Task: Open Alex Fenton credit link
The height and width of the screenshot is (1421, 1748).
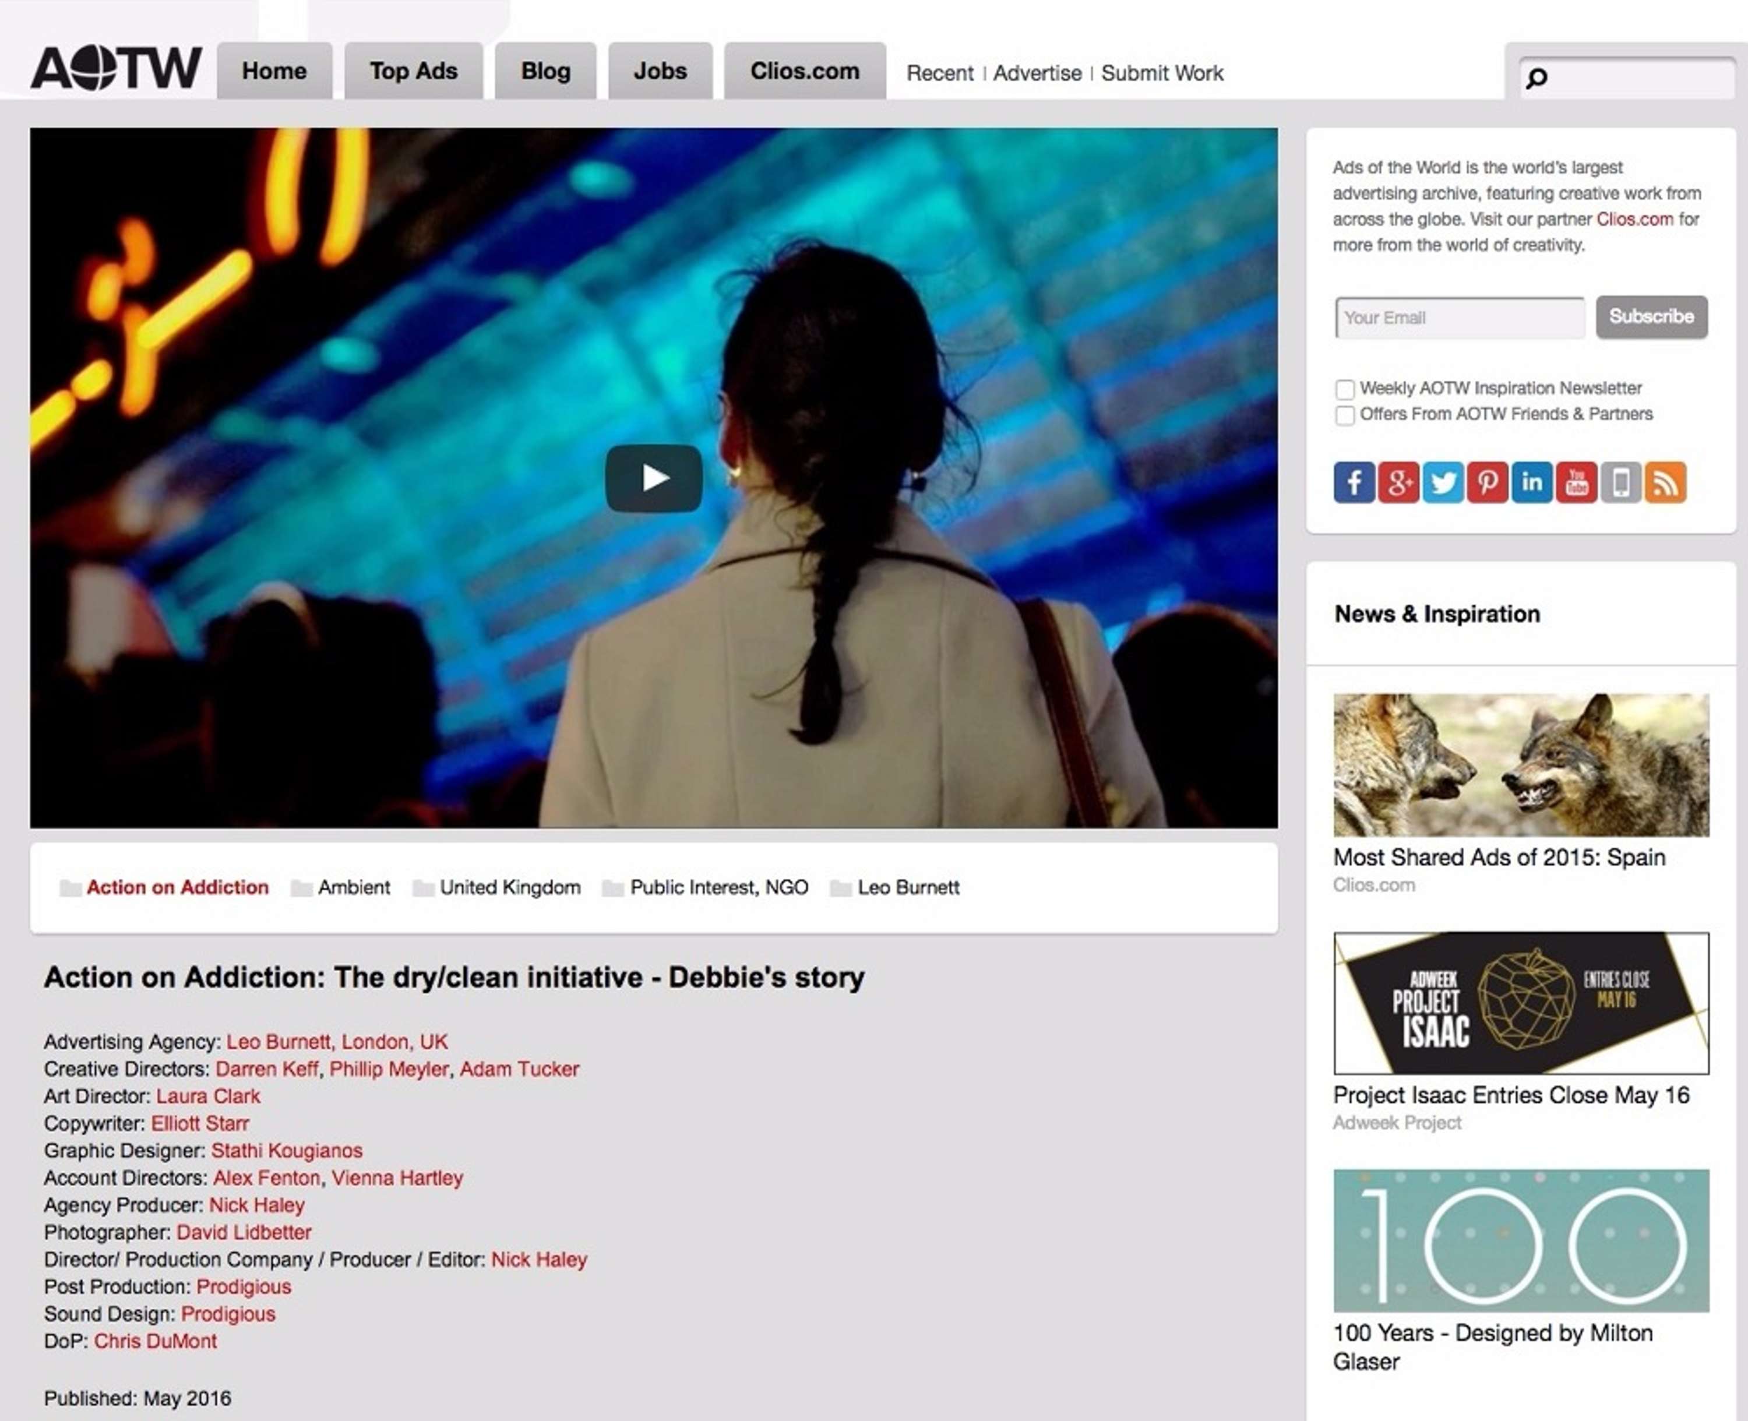Action: coord(267,1178)
